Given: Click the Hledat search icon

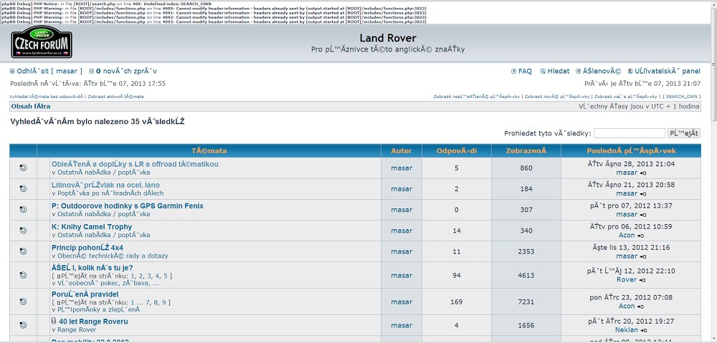Looking at the screenshot, I should [543, 72].
